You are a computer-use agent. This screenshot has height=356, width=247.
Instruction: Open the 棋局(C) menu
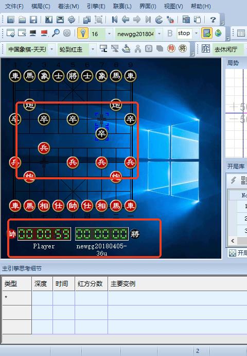coord(41,6)
